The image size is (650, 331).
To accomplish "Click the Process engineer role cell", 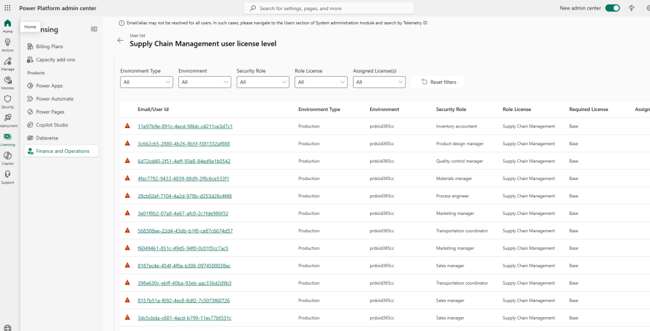I will pyautogui.click(x=452, y=196).
